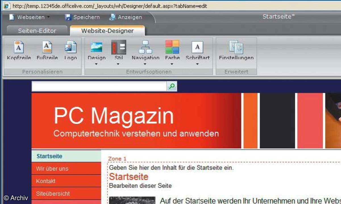341x204 pixels.
Task: Click the Bearbeiten dieser Seite text
Action: tap(140, 186)
